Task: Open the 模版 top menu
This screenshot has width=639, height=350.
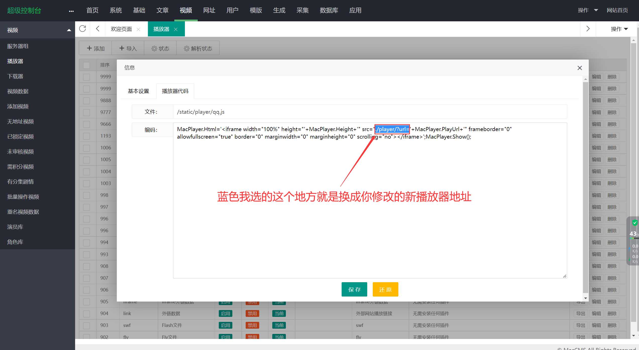Action: (256, 10)
